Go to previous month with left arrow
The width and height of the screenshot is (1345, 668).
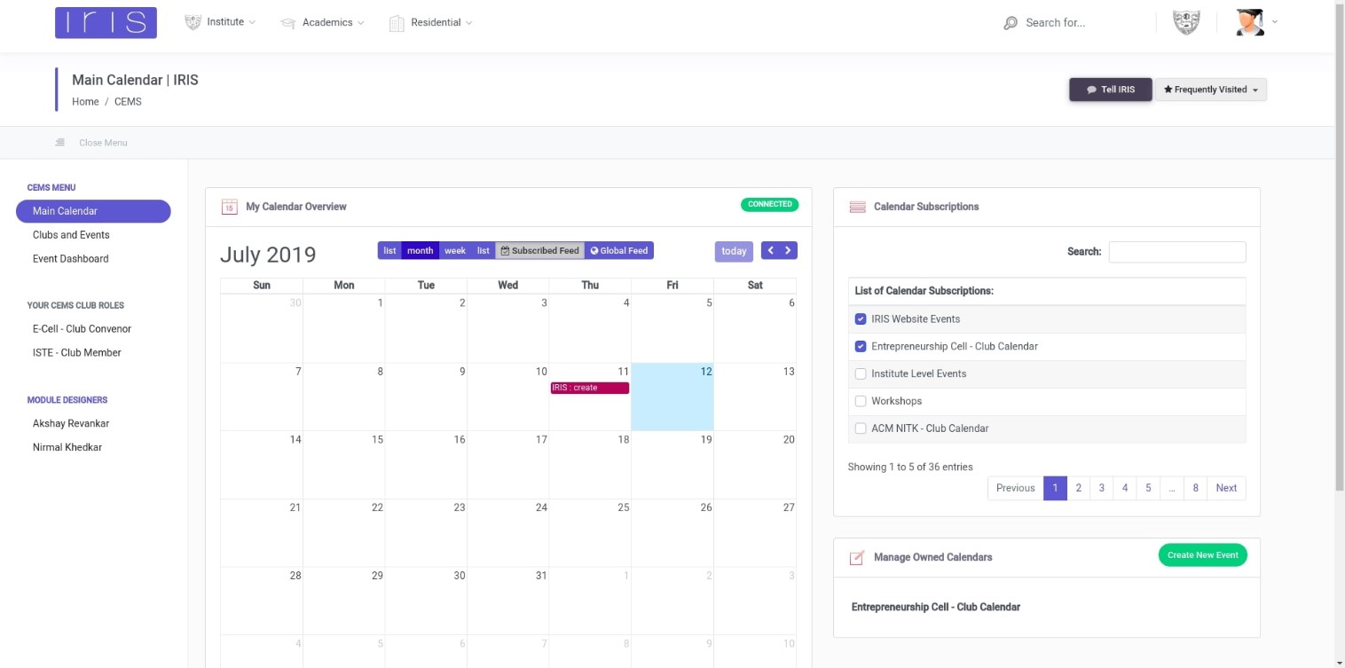[770, 251]
